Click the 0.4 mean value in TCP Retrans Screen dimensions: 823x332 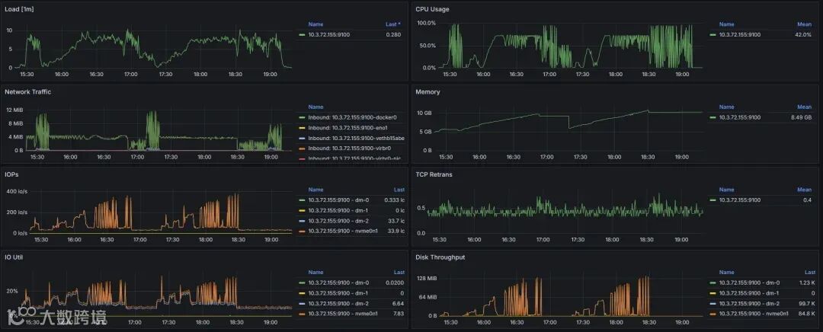pyautogui.click(x=809, y=200)
